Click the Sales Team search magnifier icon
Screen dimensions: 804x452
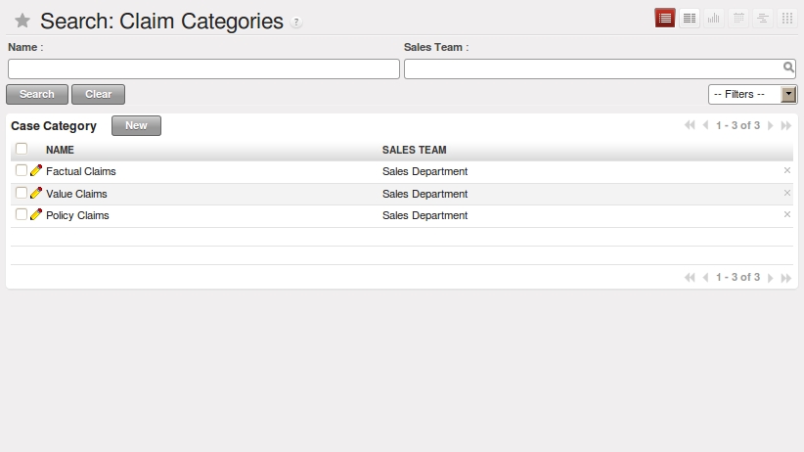pos(788,68)
